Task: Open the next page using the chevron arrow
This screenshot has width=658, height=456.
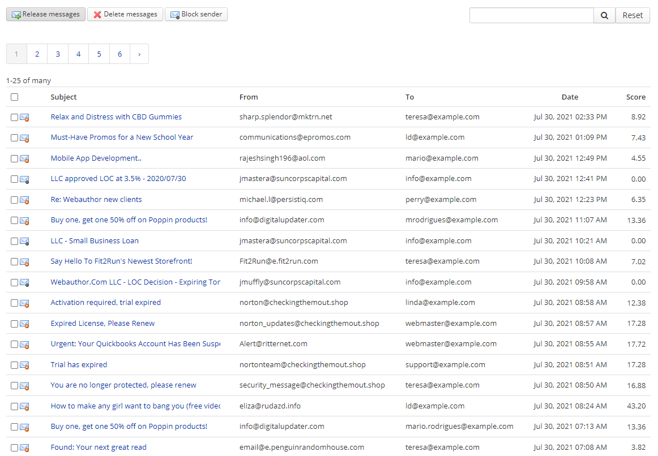Action: coord(139,54)
